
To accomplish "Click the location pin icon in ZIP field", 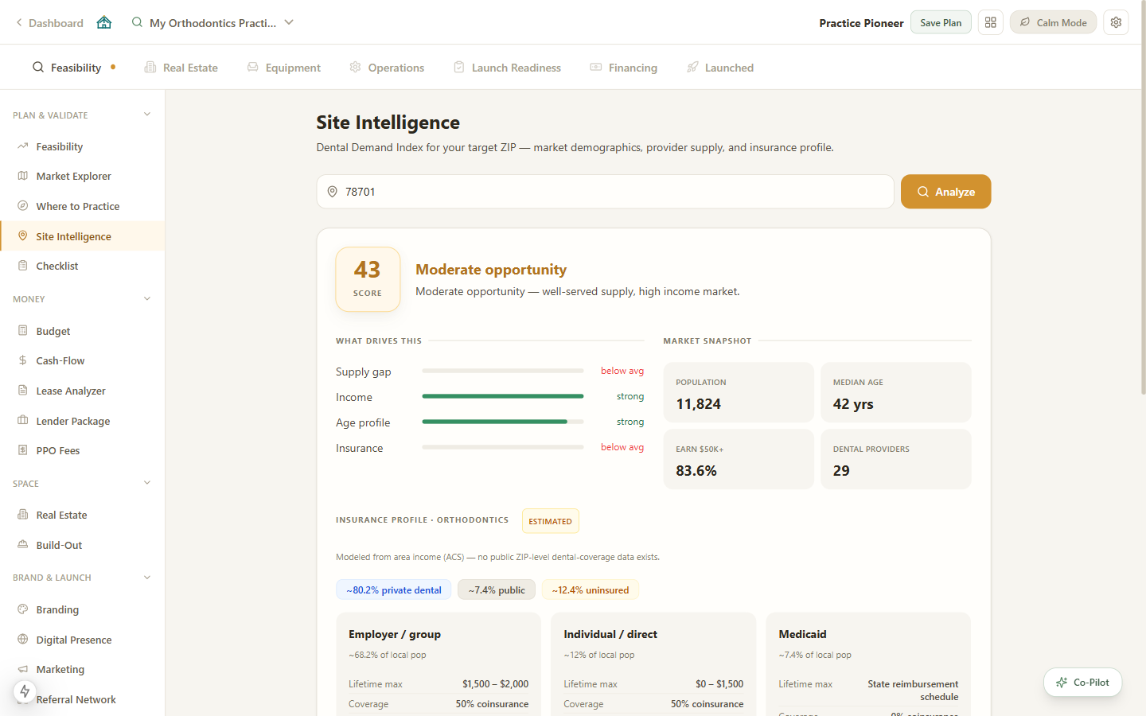I will tap(333, 192).
